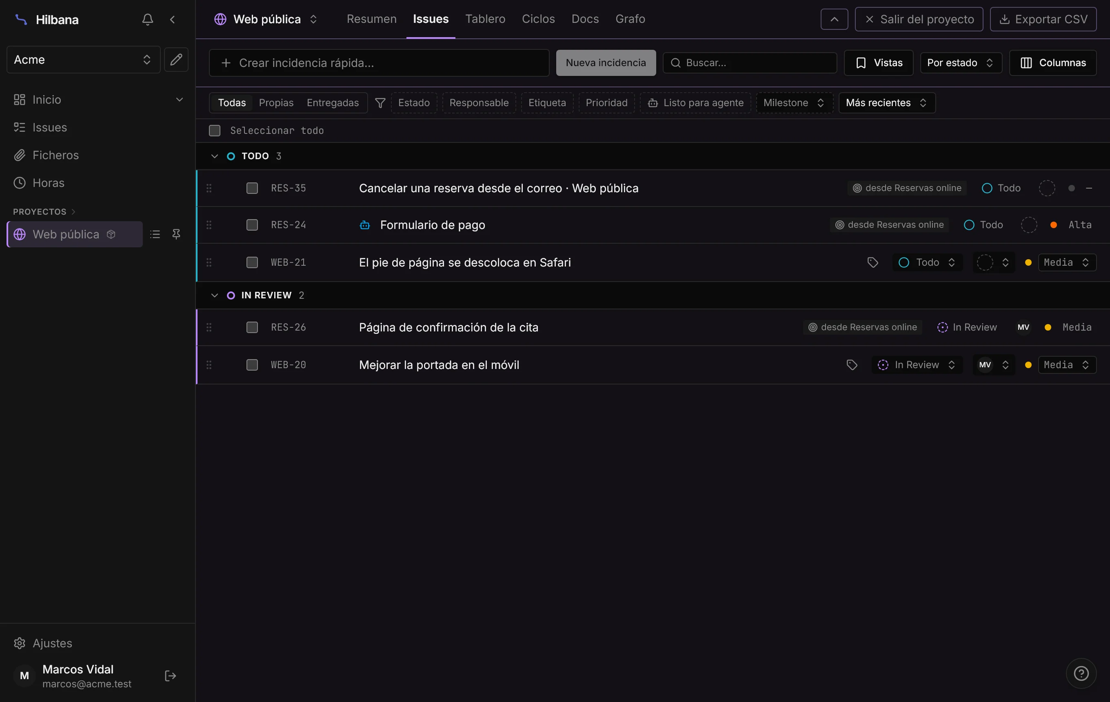Check the RES-26 row checkbox

point(252,327)
